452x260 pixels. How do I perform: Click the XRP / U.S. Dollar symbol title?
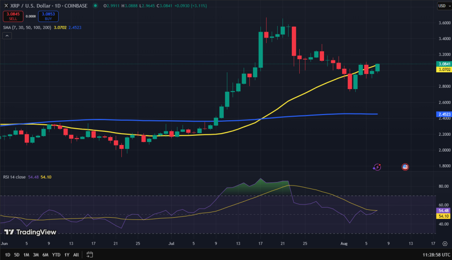pos(49,6)
